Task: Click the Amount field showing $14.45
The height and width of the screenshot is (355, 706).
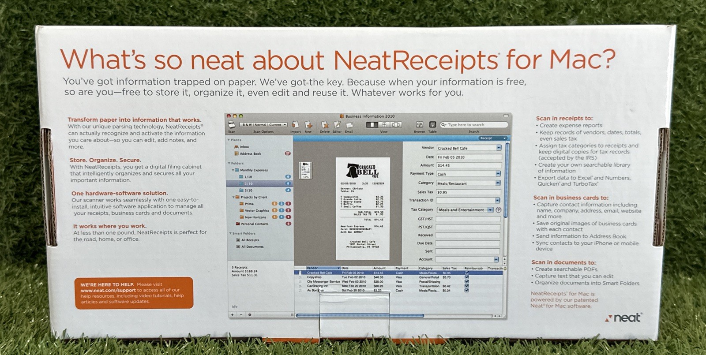Action: point(469,165)
